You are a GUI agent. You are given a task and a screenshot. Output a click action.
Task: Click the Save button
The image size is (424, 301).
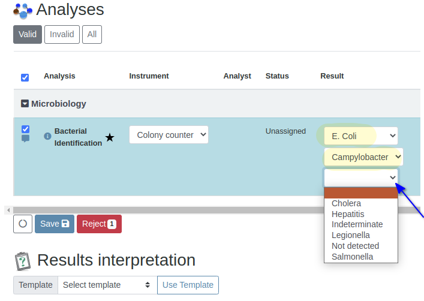(x=55, y=224)
